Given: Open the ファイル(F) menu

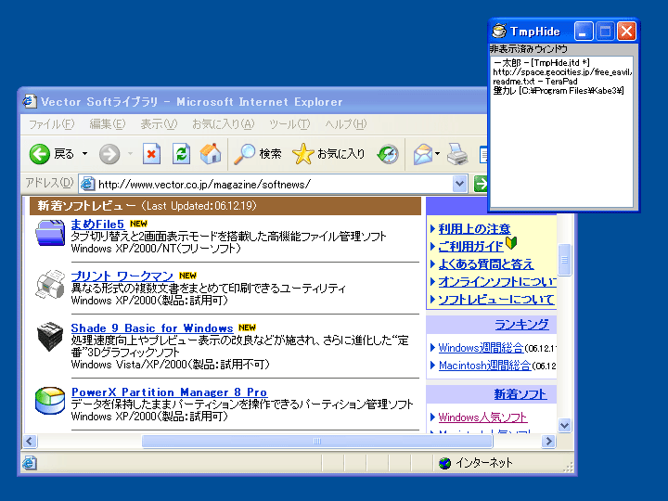Looking at the screenshot, I should click(x=51, y=124).
